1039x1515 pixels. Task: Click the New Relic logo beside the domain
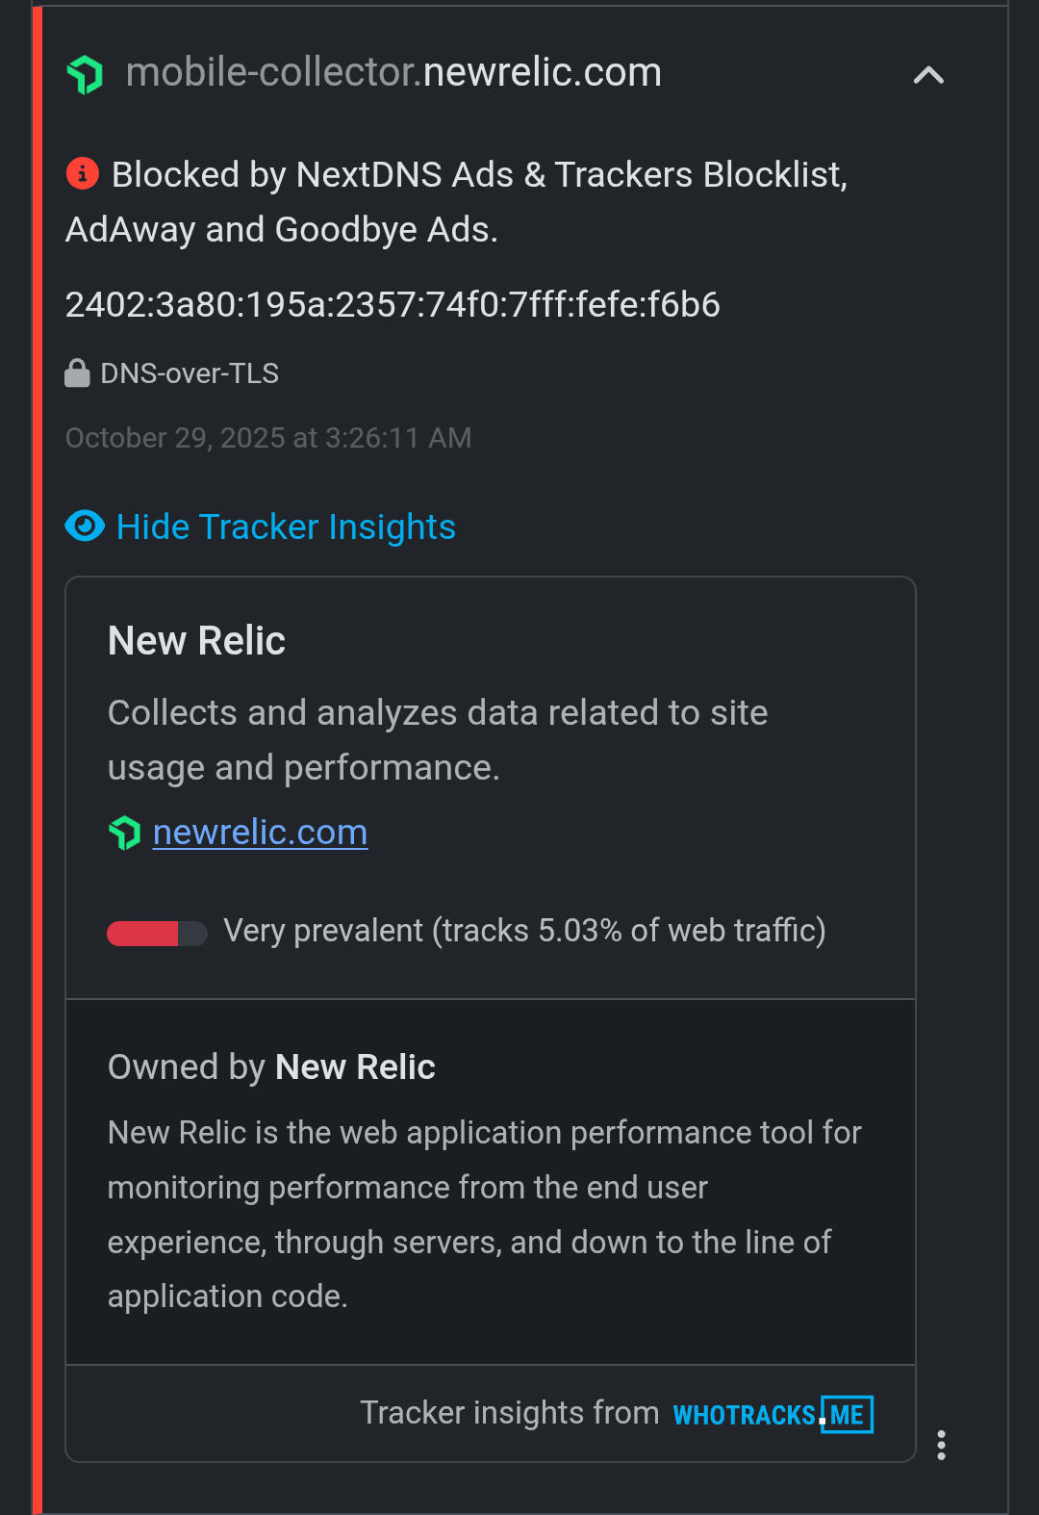(x=85, y=74)
